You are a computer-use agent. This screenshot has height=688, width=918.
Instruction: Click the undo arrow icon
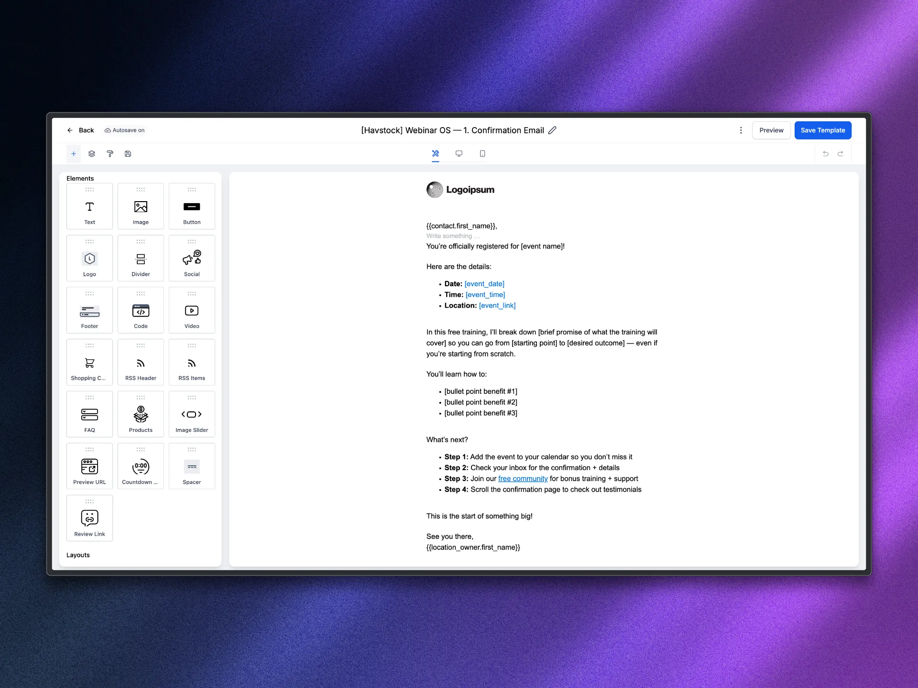pos(825,154)
